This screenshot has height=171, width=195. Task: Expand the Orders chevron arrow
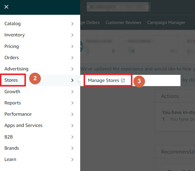coord(72,58)
